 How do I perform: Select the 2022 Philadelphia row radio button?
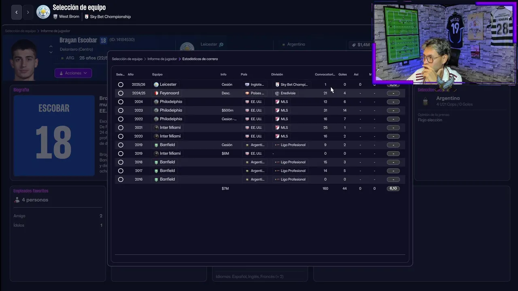point(121,119)
